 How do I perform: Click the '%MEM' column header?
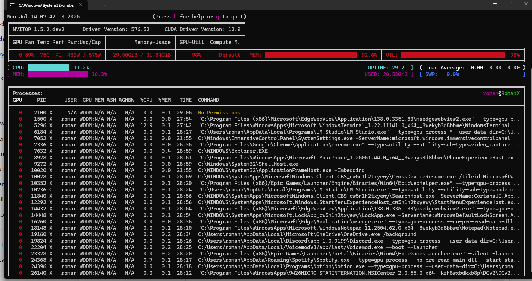pos(165,100)
